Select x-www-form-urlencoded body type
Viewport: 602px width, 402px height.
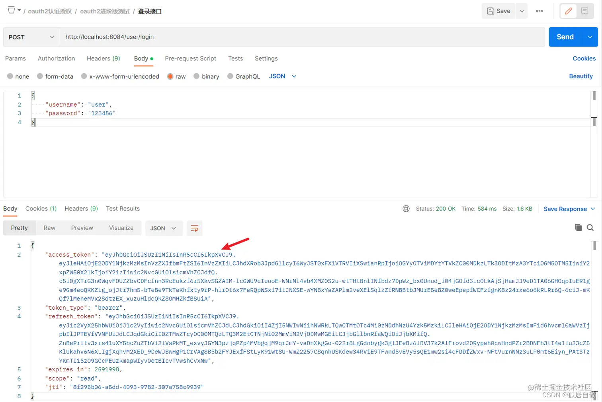(x=120, y=76)
